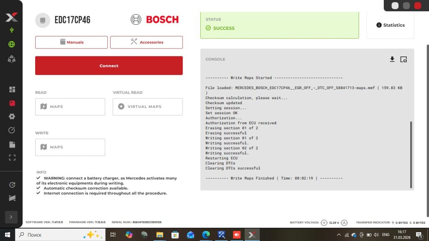This screenshot has width=429, height=241.
Task: Open File Explorer from taskbar
Action: click(160, 235)
